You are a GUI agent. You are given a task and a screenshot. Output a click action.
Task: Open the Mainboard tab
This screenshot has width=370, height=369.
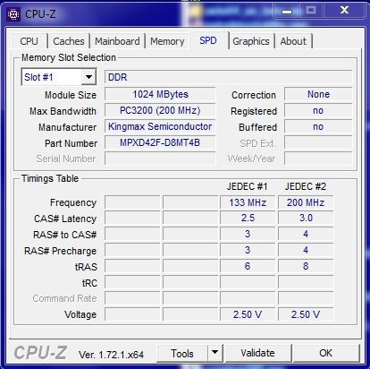[x=117, y=41]
